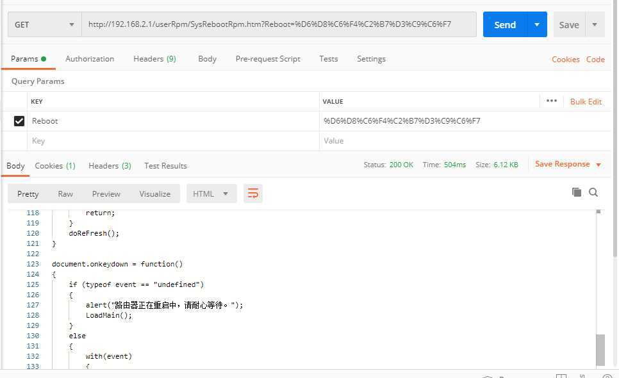Image resolution: width=619 pixels, height=378 pixels.
Task: Click the 200 OK status text
Action: pos(401,165)
